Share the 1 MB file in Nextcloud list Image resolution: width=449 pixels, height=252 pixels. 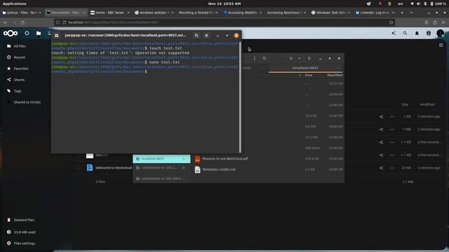tap(381, 129)
